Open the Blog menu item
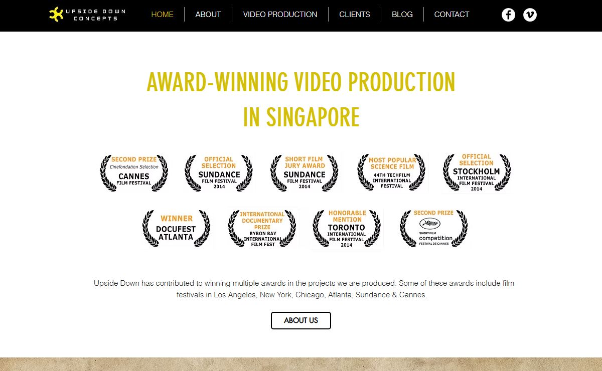The height and width of the screenshot is (371, 602). coord(402,15)
